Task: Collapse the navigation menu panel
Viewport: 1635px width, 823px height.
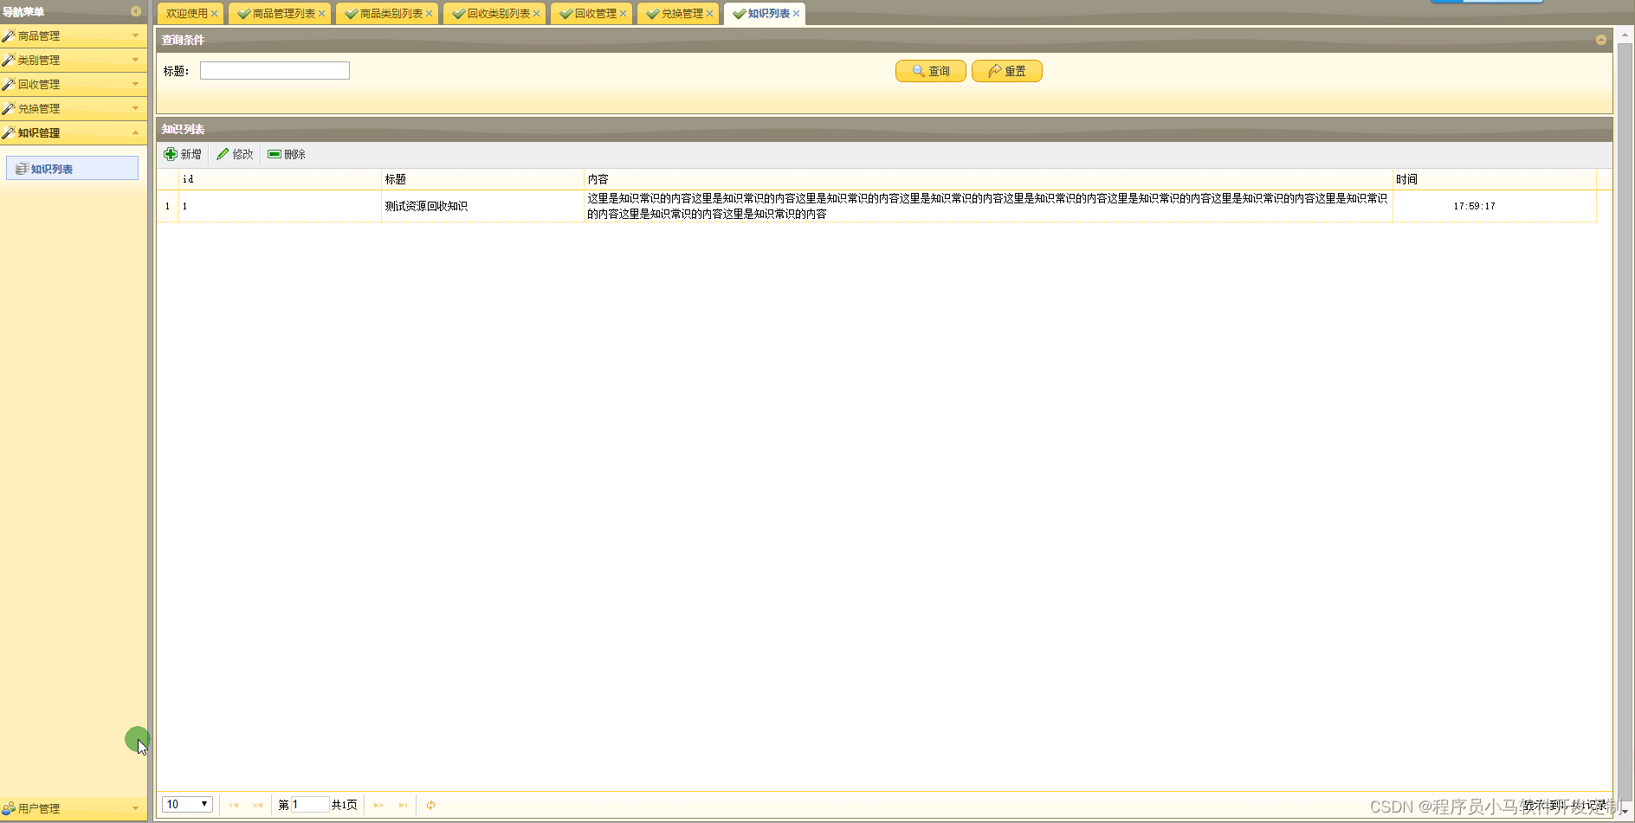Action: point(136,11)
